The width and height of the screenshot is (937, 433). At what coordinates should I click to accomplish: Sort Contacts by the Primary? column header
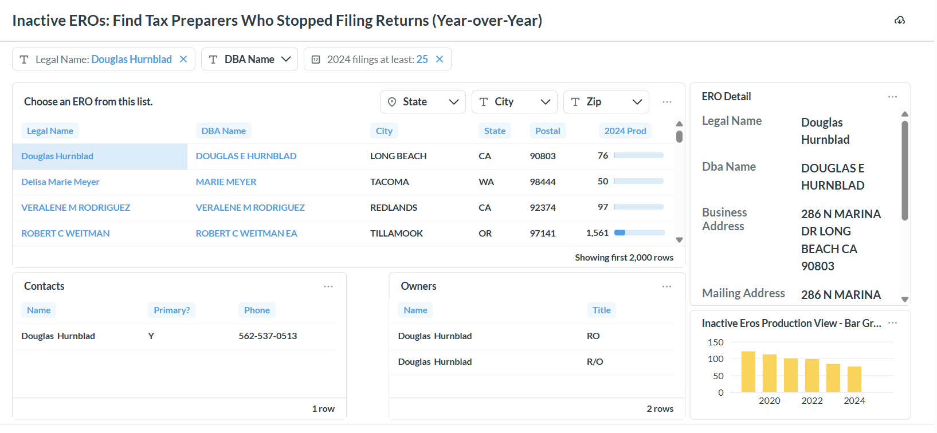tap(171, 310)
